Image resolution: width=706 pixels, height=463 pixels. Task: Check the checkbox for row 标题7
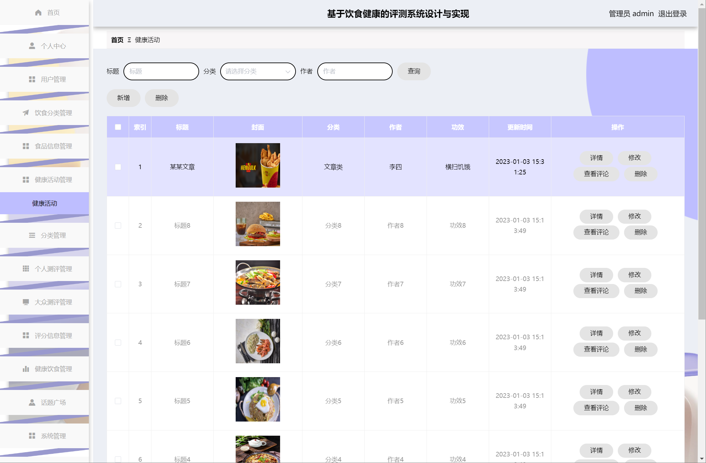[x=118, y=284]
